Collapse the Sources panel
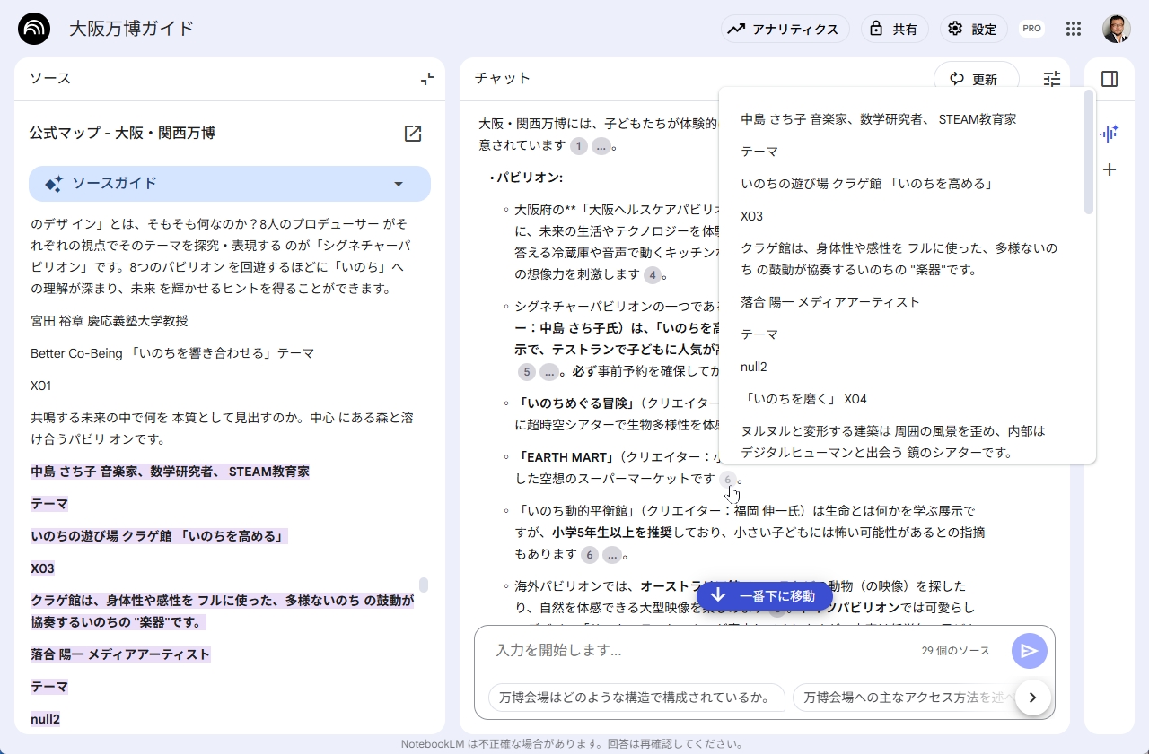This screenshot has height=754, width=1149. pyautogui.click(x=427, y=79)
